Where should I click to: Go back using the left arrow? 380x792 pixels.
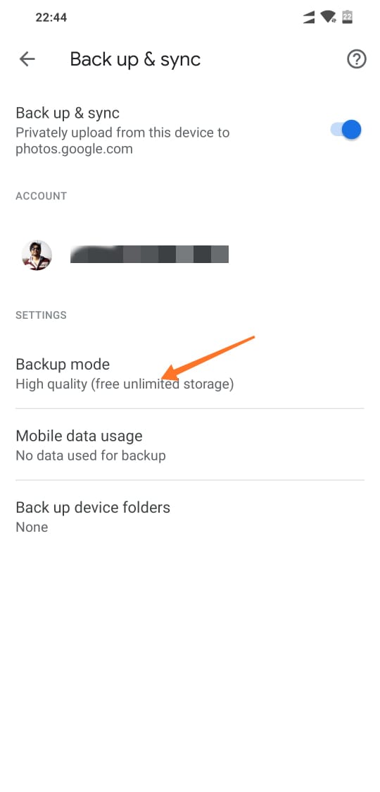click(27, 59)
